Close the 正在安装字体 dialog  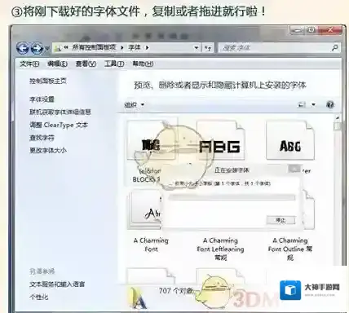(294, 169)
